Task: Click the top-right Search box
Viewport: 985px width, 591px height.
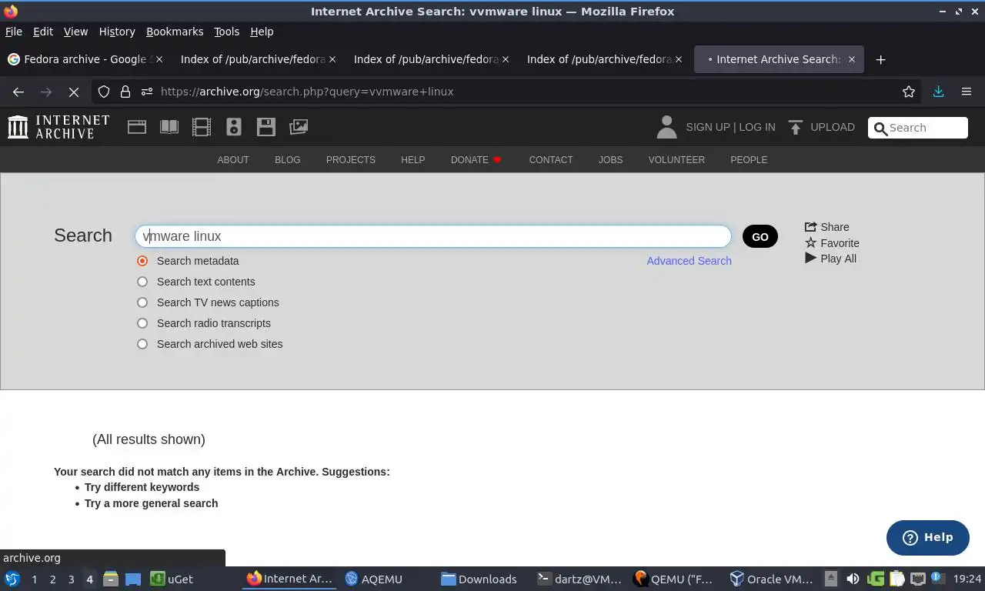Action: 918,128
